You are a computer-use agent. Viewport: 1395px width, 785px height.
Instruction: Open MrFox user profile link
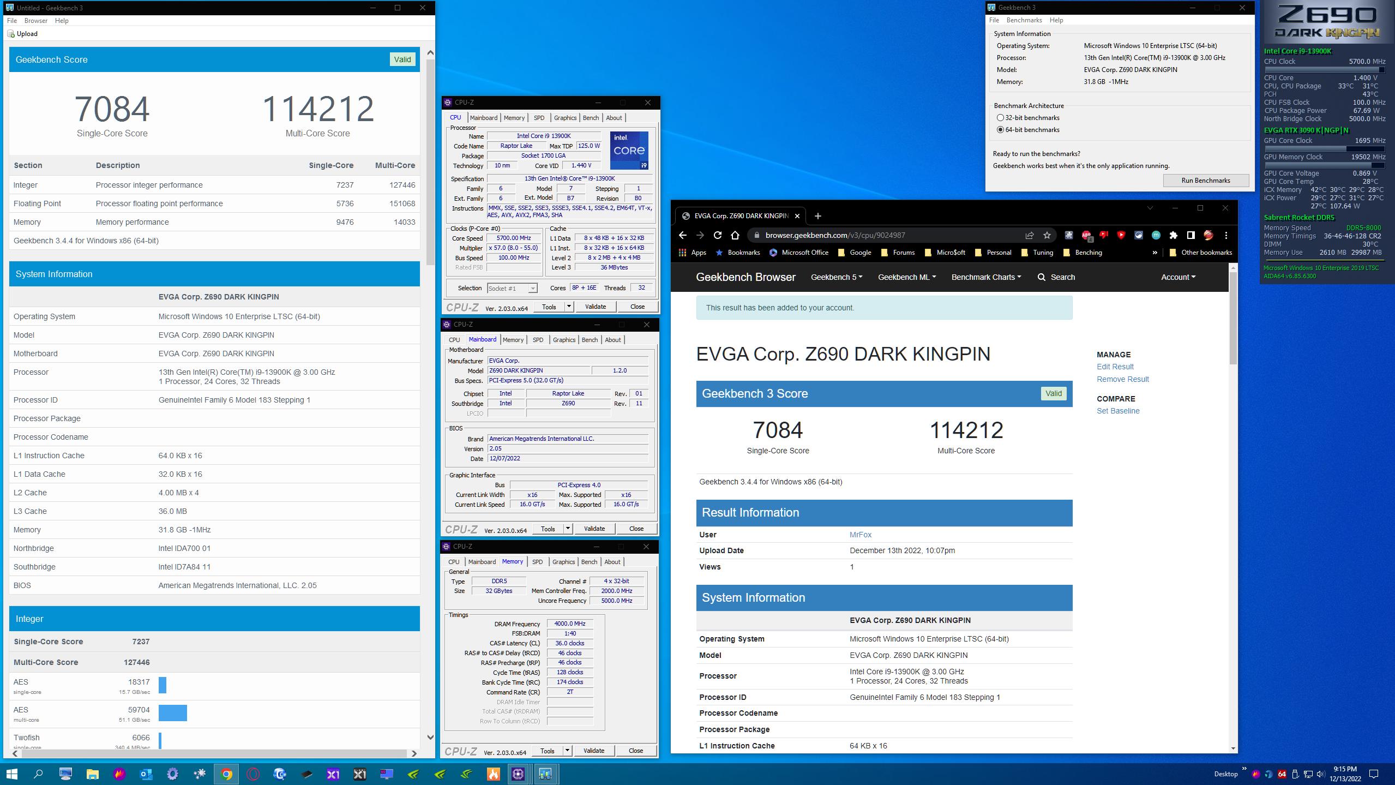[861, 535]
